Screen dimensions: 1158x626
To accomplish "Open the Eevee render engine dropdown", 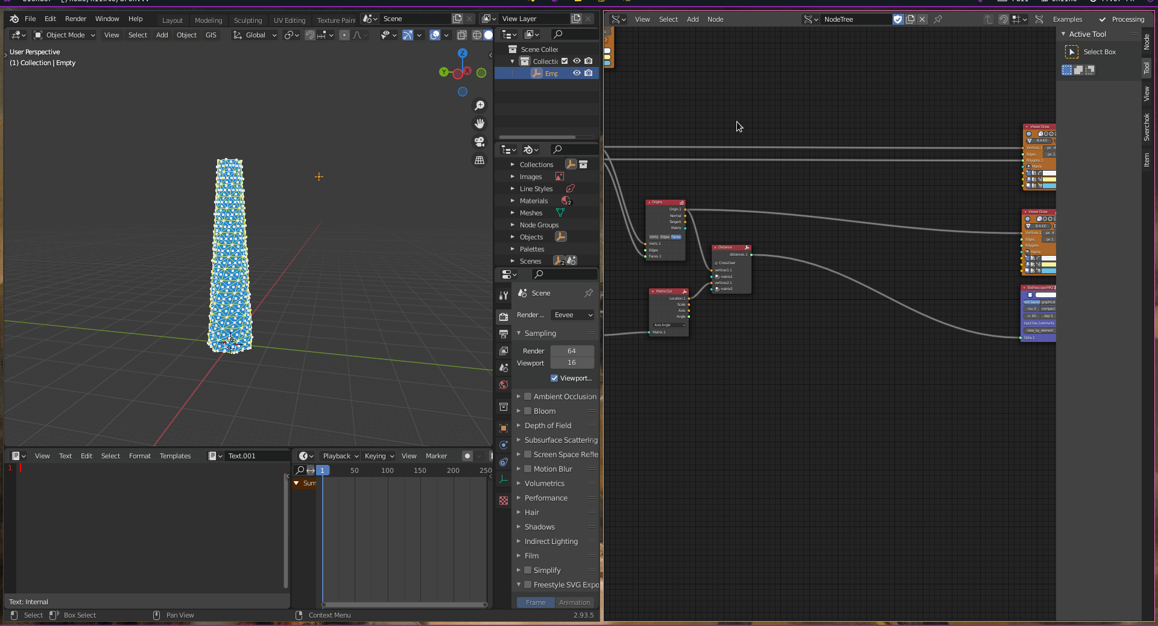I will pyautogui.click(x=573, y=315).
